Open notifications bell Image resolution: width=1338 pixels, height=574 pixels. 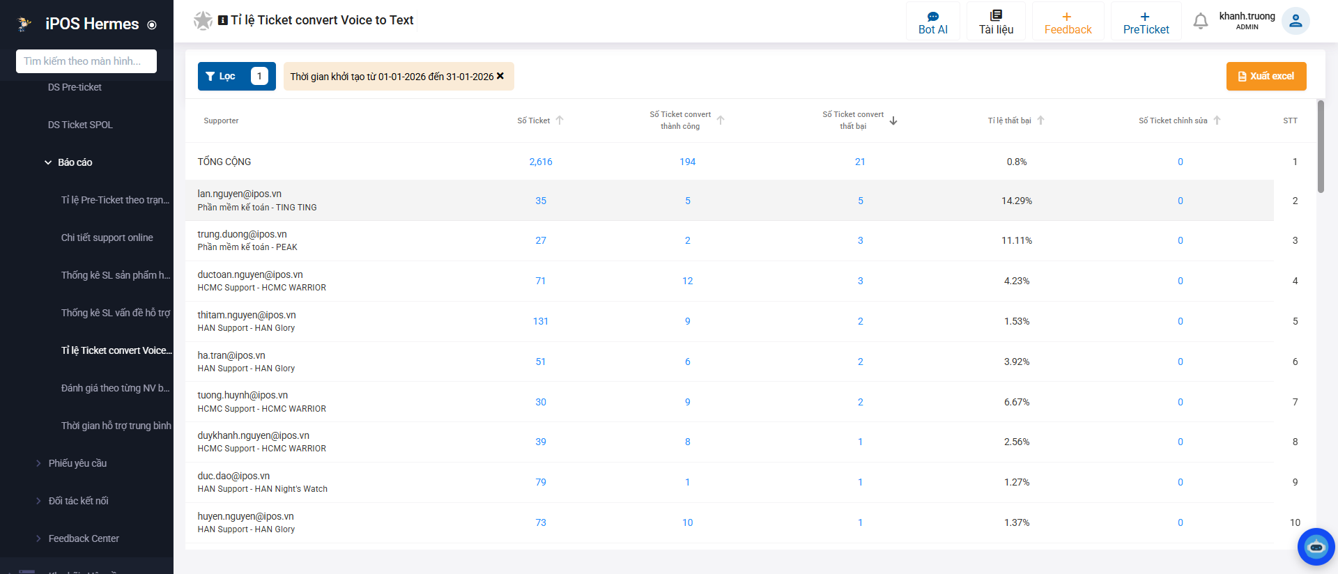[1200, 22]
